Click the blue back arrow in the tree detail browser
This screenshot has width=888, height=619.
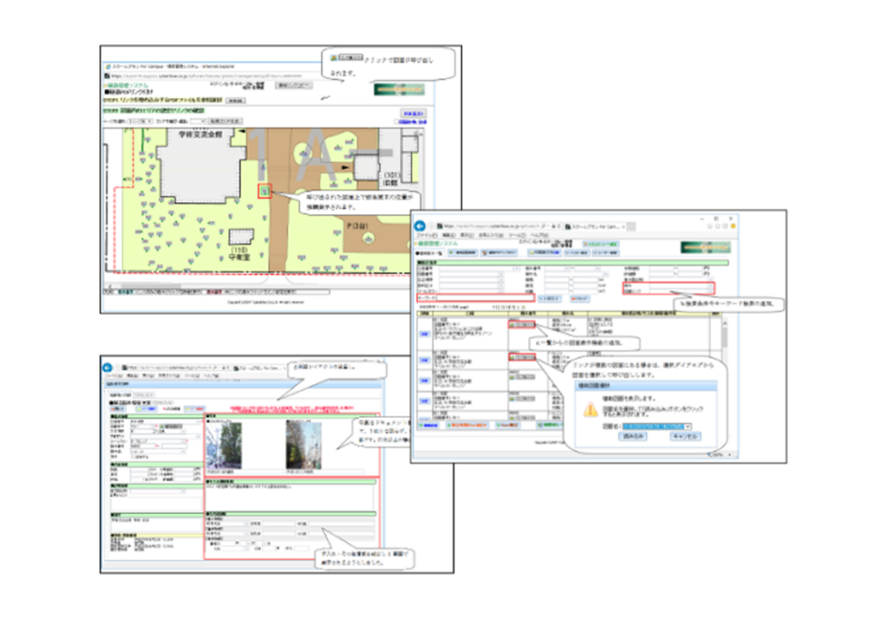coord(108,368)
